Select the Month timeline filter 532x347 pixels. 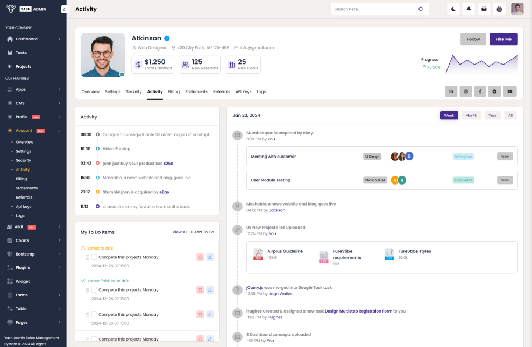[x=471, y=115]
